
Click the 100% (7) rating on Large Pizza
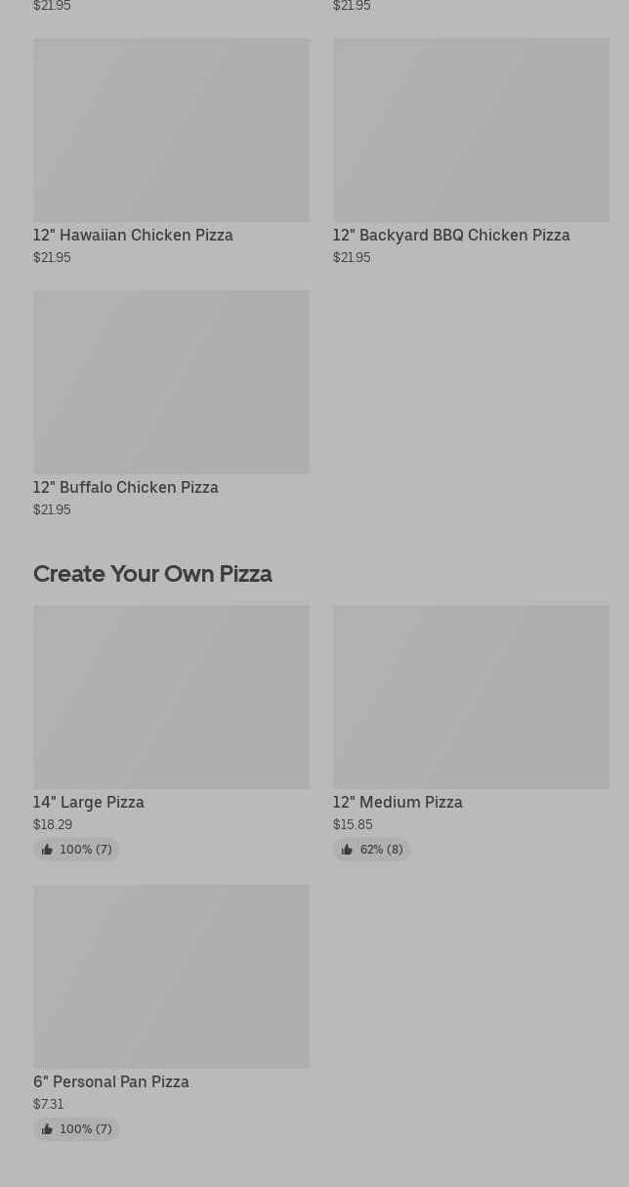click(x=76, y=850)
